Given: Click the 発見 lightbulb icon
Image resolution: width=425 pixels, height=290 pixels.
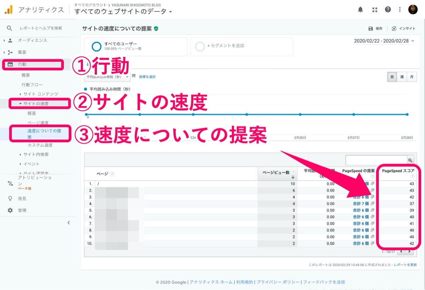Looking at the screenshot, I should tap(10, 199).
